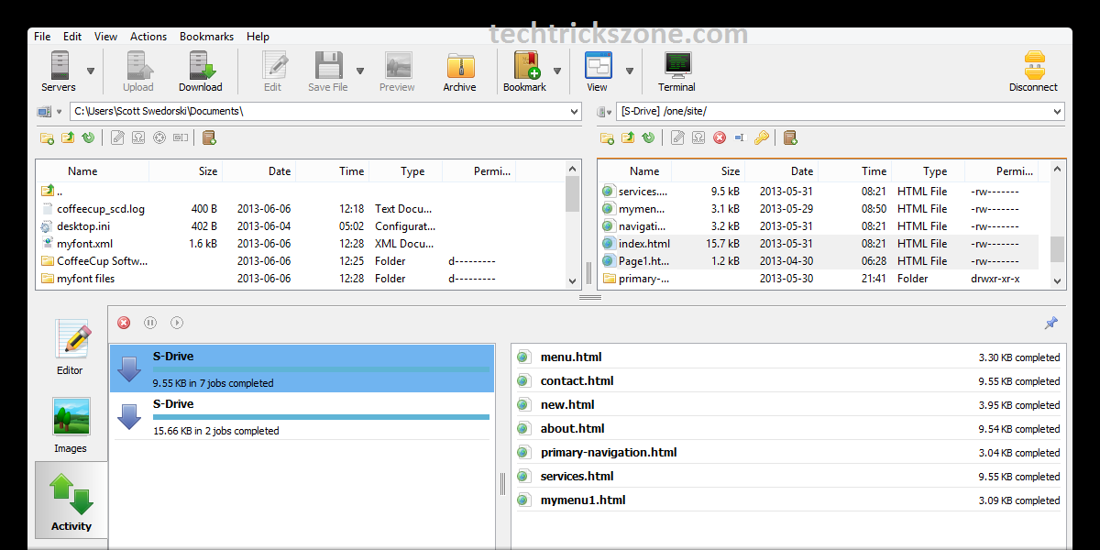
Task: Click the red delete icon in remote pane
Action: [x=720, y=137]
